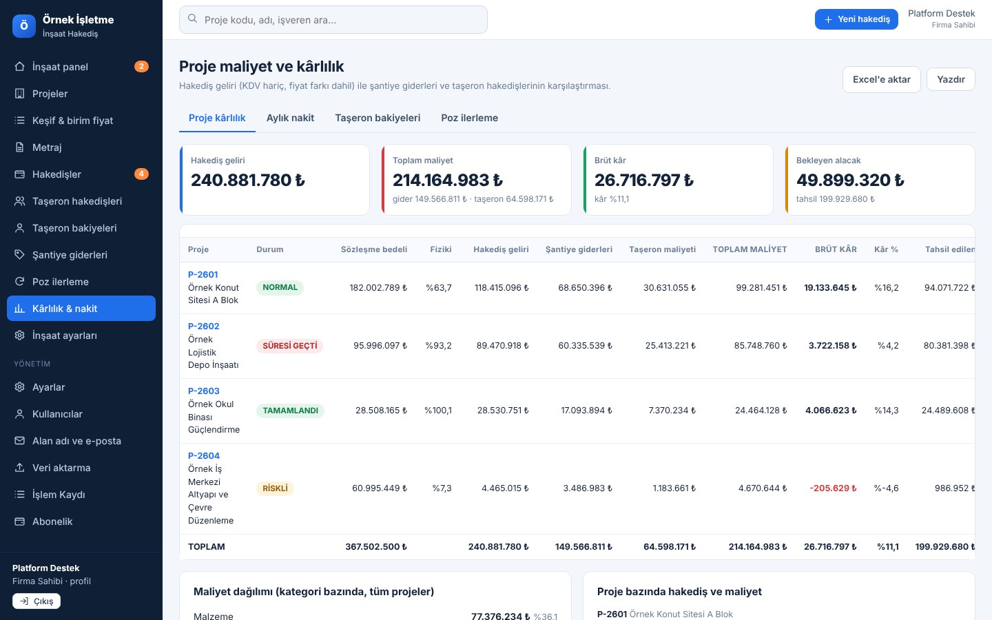Open project P-2602 link
The image size is (992, 620).
(203, 326)
